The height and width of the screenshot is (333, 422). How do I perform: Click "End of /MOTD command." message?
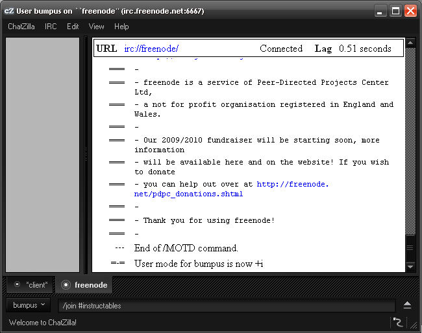click(186, 248)
